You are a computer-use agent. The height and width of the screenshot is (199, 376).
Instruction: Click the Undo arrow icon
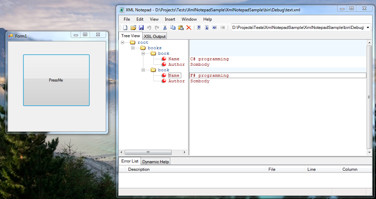149,28
